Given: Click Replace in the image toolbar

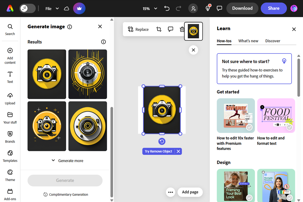Looking at the screenshot, I should [x=138, y=29].
